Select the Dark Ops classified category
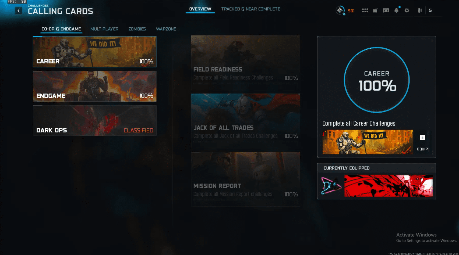Screen dimensions: 459x255 click(94, 121)
